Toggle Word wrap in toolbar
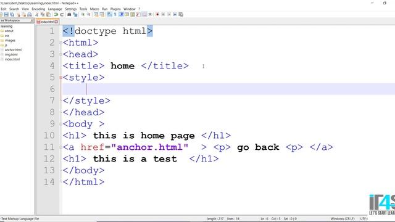 [x=109, y=14]
